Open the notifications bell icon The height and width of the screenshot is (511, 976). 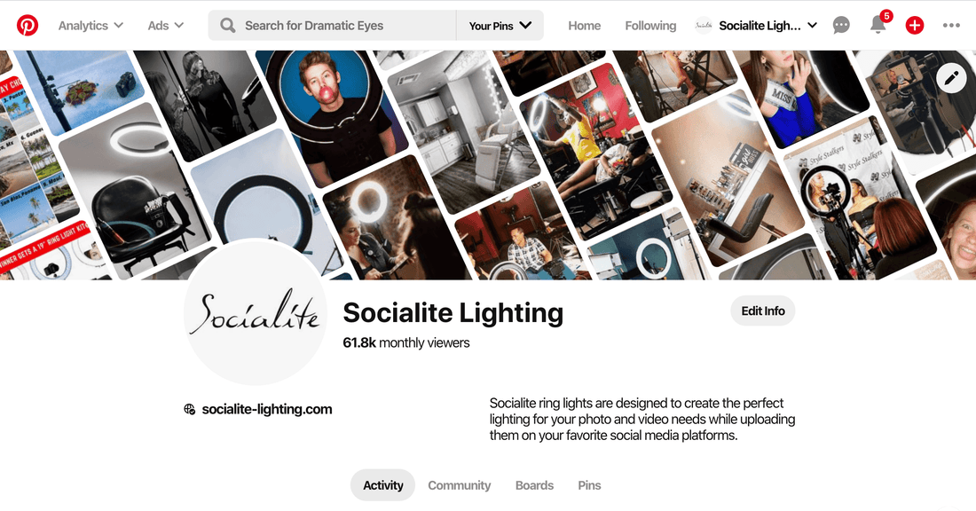click(878, 25)
